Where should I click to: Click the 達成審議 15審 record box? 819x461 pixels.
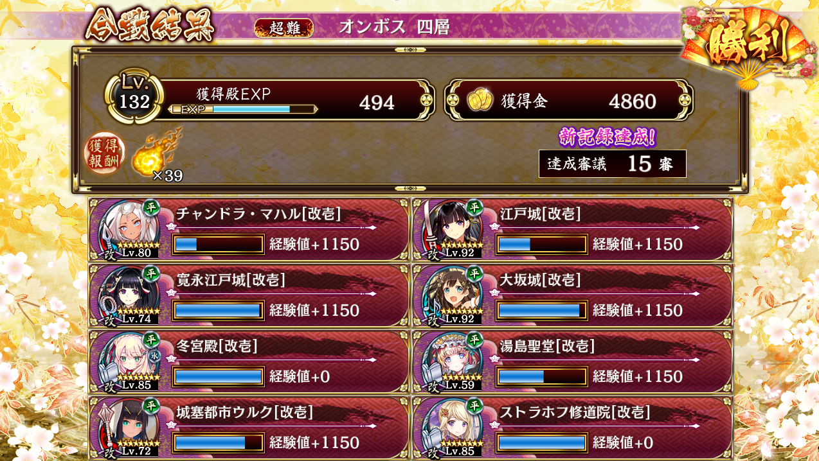coord(612,164)
